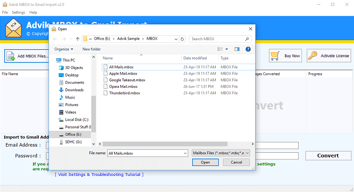Image resolution: width=354 pixels, height=192 pixels.
Task: Click the Progress column header in the main window
Action: (x=315, y=74)
